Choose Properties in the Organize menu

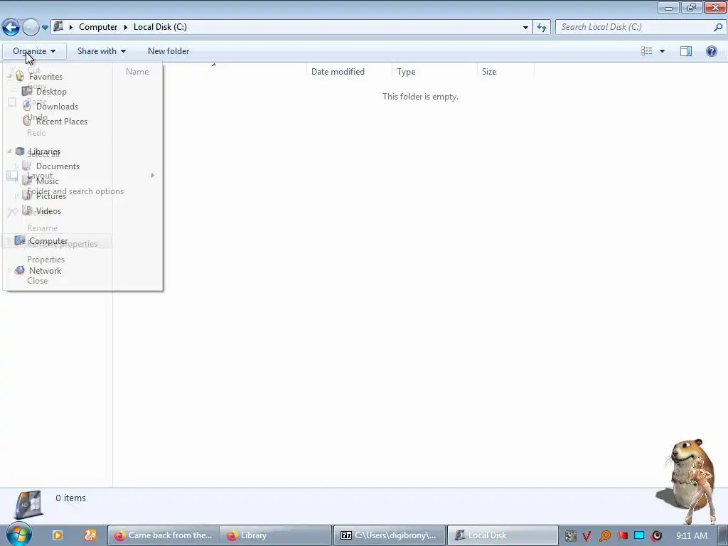(46, 259)
